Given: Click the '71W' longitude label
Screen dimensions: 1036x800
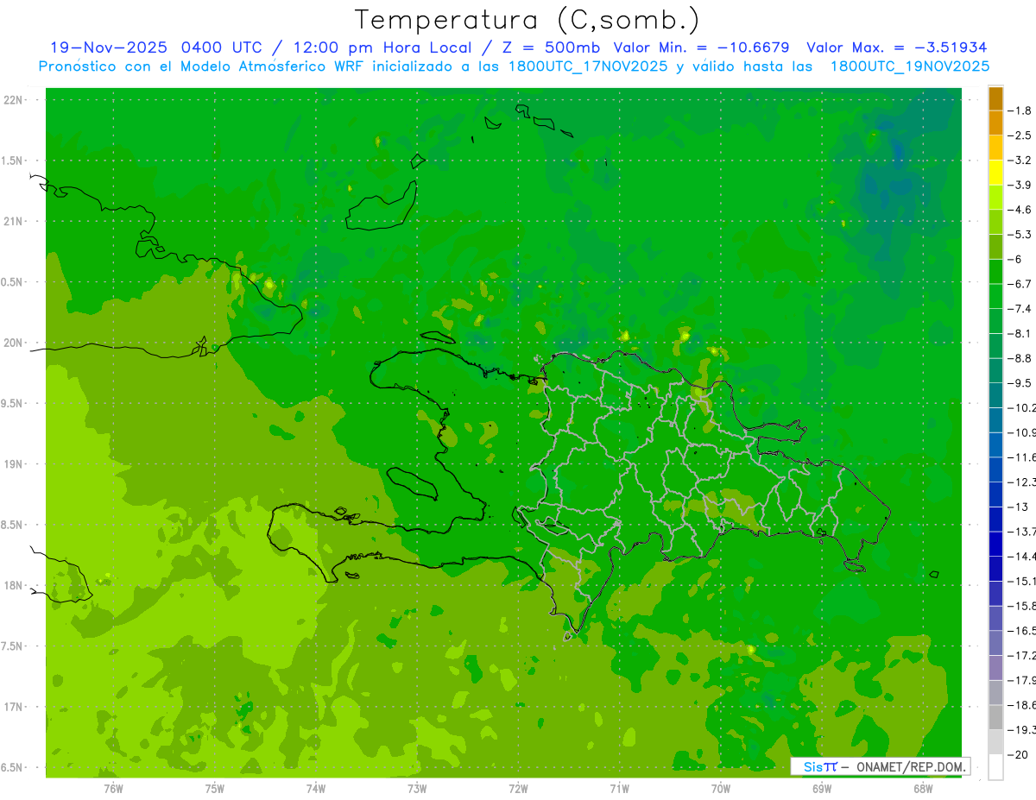Looking at the screenshot, I should [x=619, y=788].
